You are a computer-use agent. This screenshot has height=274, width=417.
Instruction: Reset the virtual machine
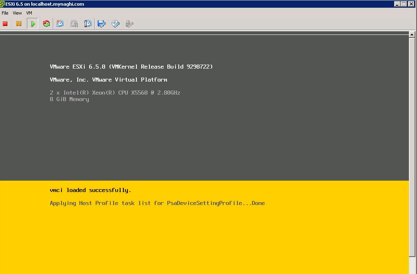pyautogui.click(x=46, y=24)
